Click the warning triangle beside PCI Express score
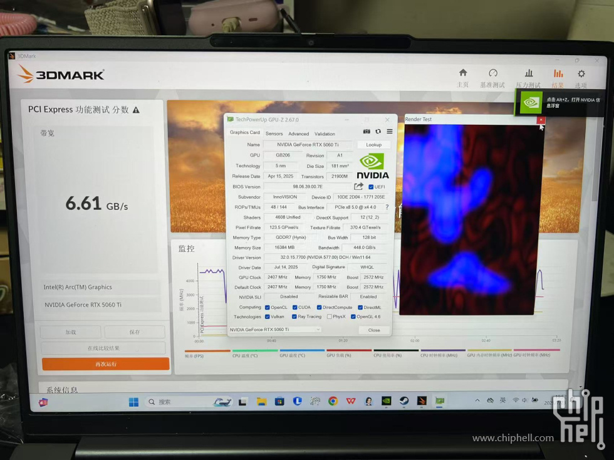Screen dimensions: 614x460 click(x=136, y=110)
